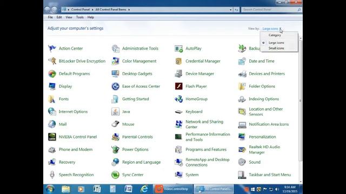Image resolution: width=346 pixels, height=194 pixels.
Task: Open the Internet Options link
Action: coord(73,112)
